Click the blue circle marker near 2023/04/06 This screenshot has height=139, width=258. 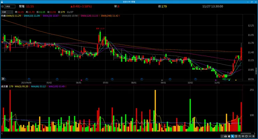[x=29, y=79]
